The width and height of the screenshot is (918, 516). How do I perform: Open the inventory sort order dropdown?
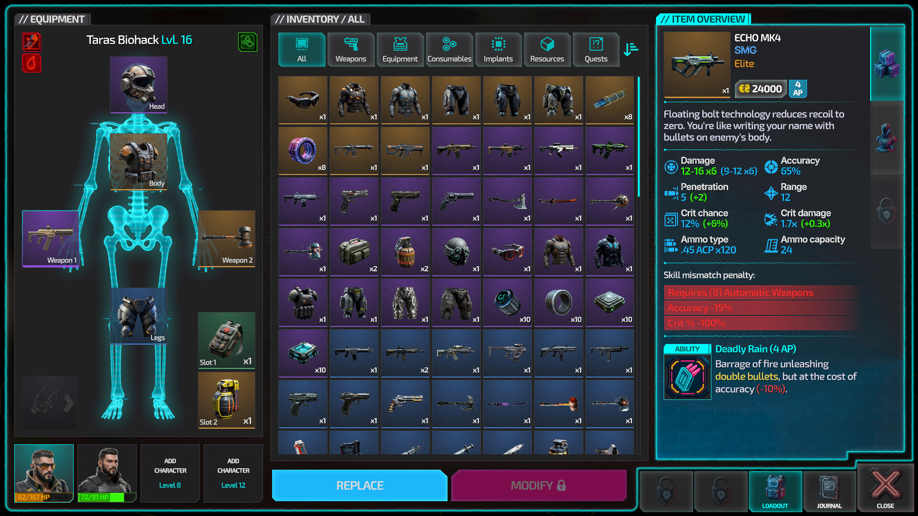point(631,49)
